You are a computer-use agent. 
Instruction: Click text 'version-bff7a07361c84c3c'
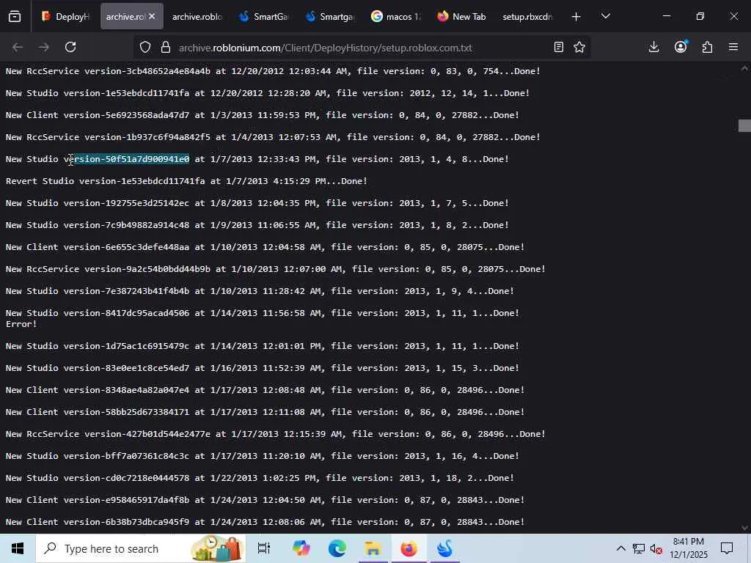pos(126,456)
